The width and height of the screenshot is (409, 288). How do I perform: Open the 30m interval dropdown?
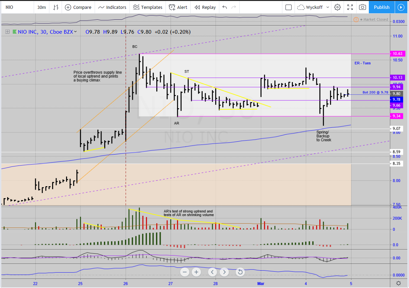click(42, 7)
